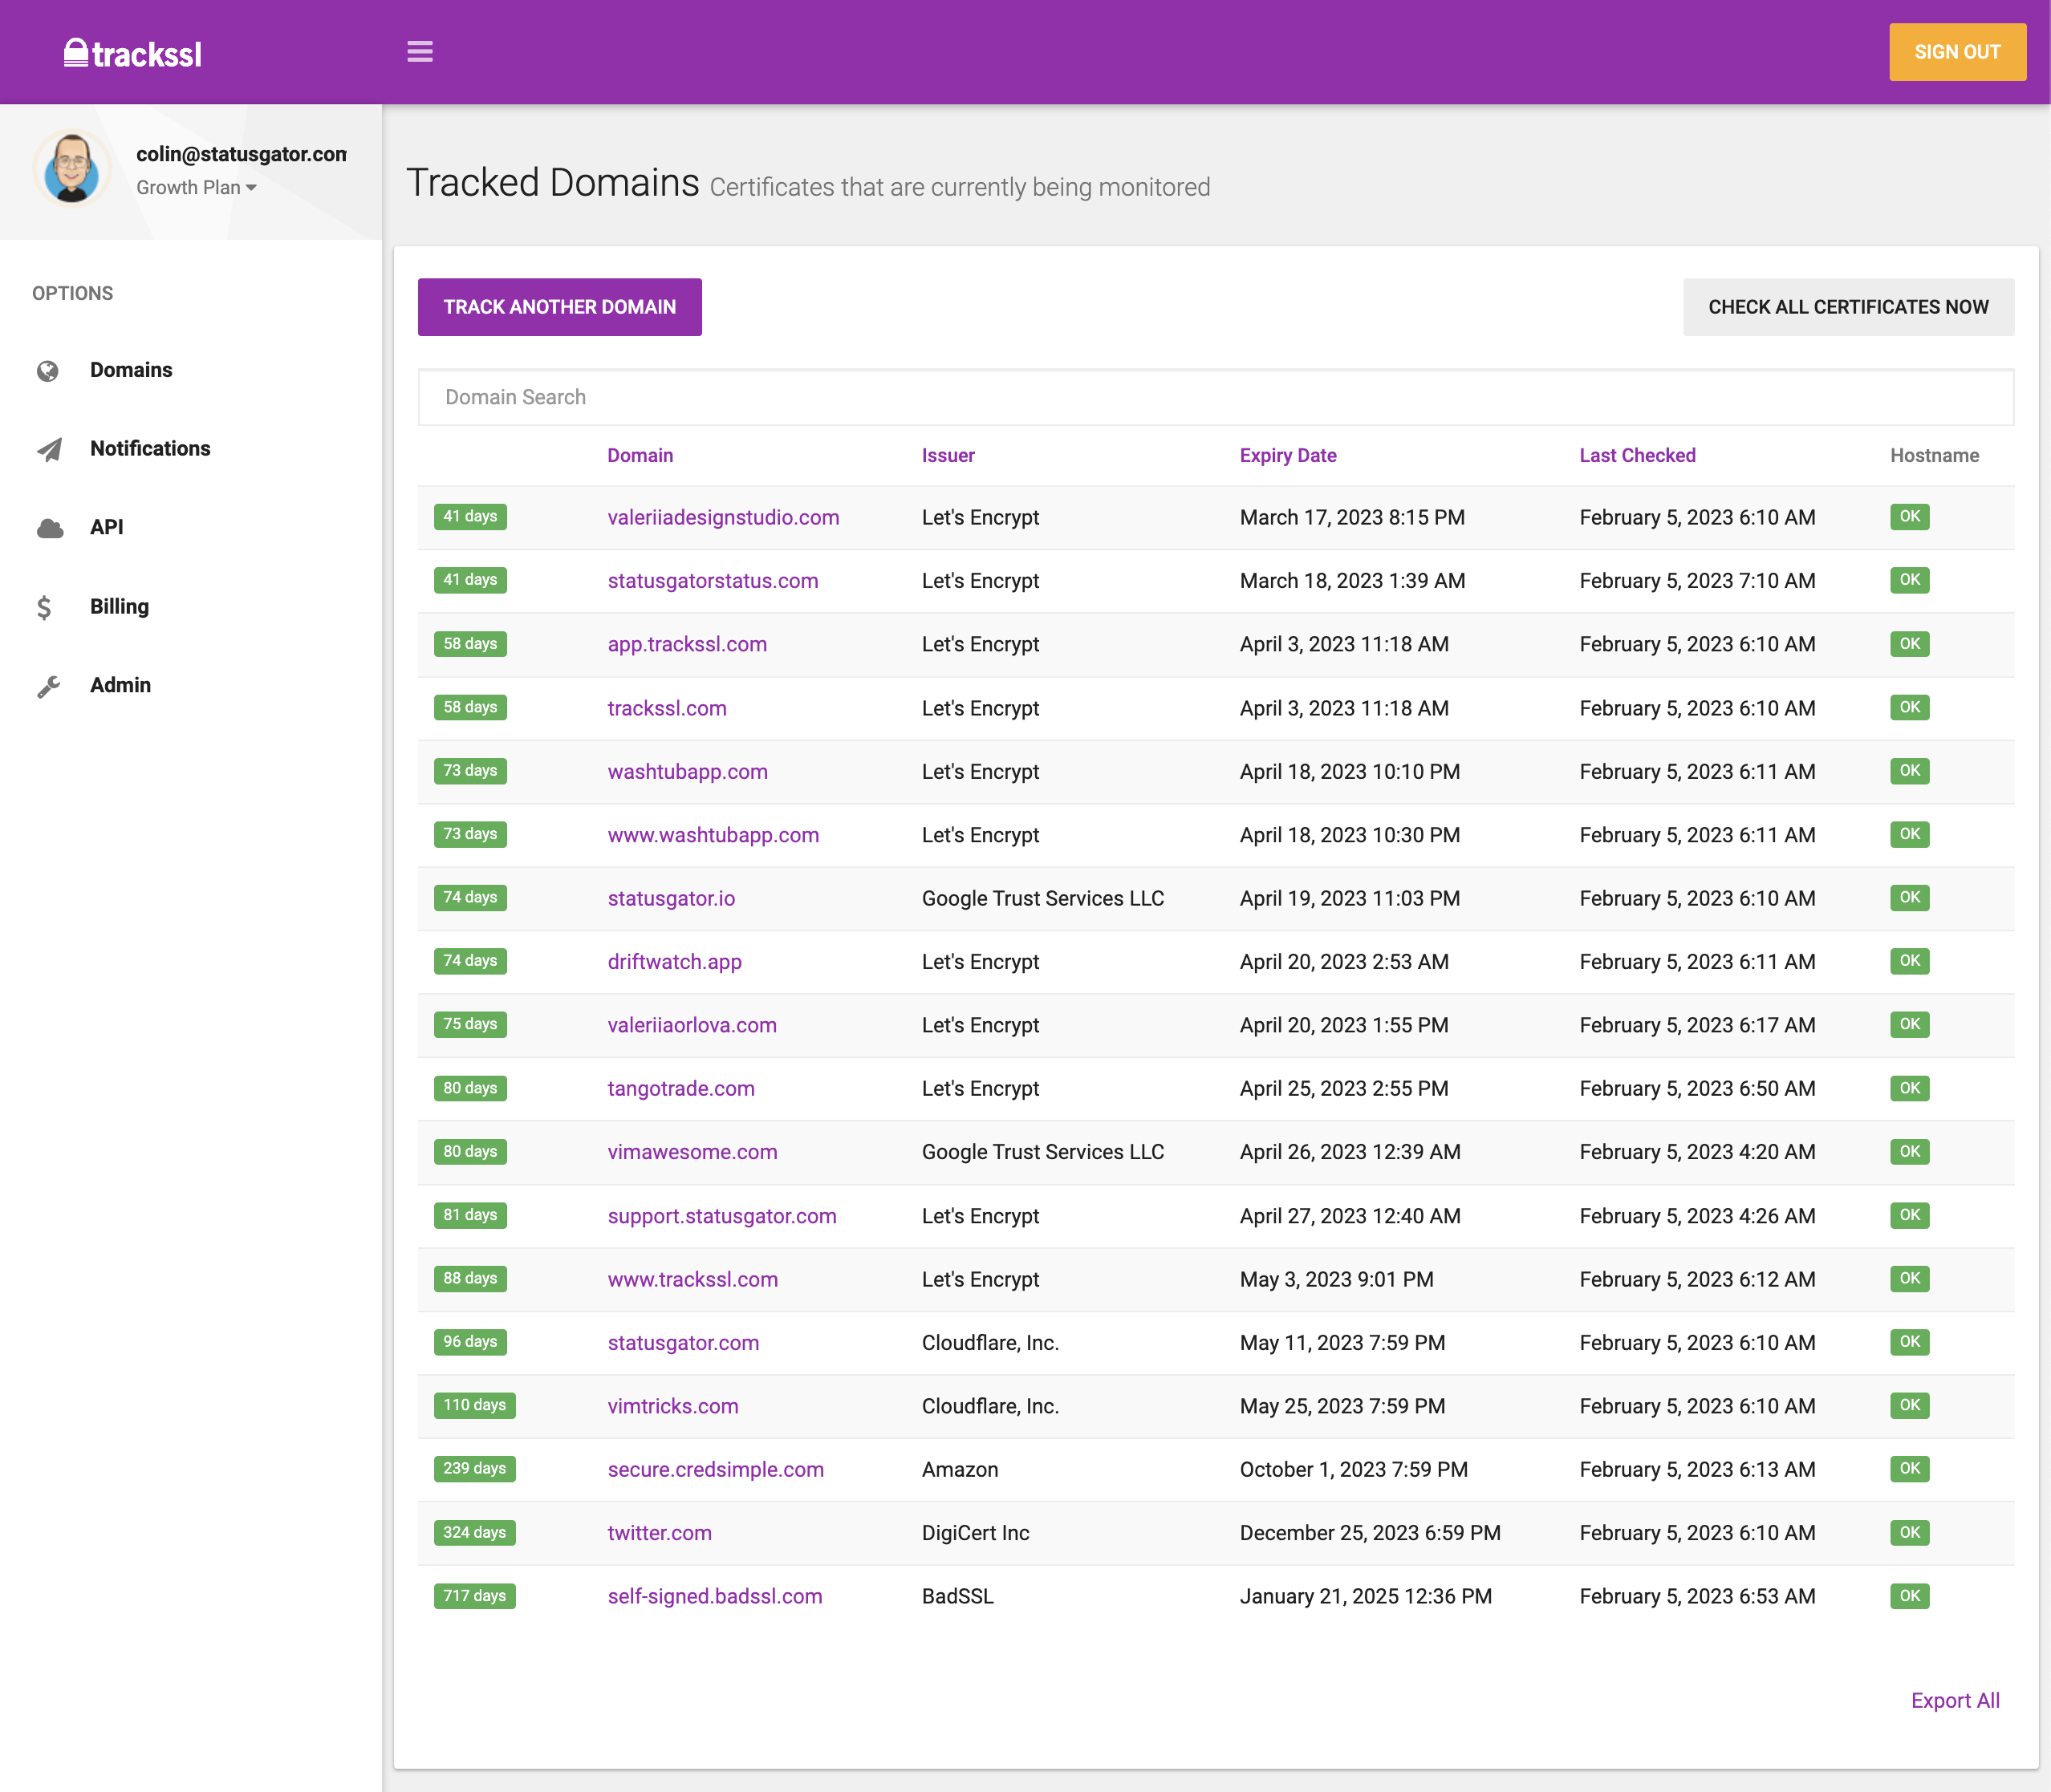Image resolution: width=2051 pixels, height=1792 pixels.
Task: Click the TrackSSL lock logo
Action: click(x=76, y=52)
